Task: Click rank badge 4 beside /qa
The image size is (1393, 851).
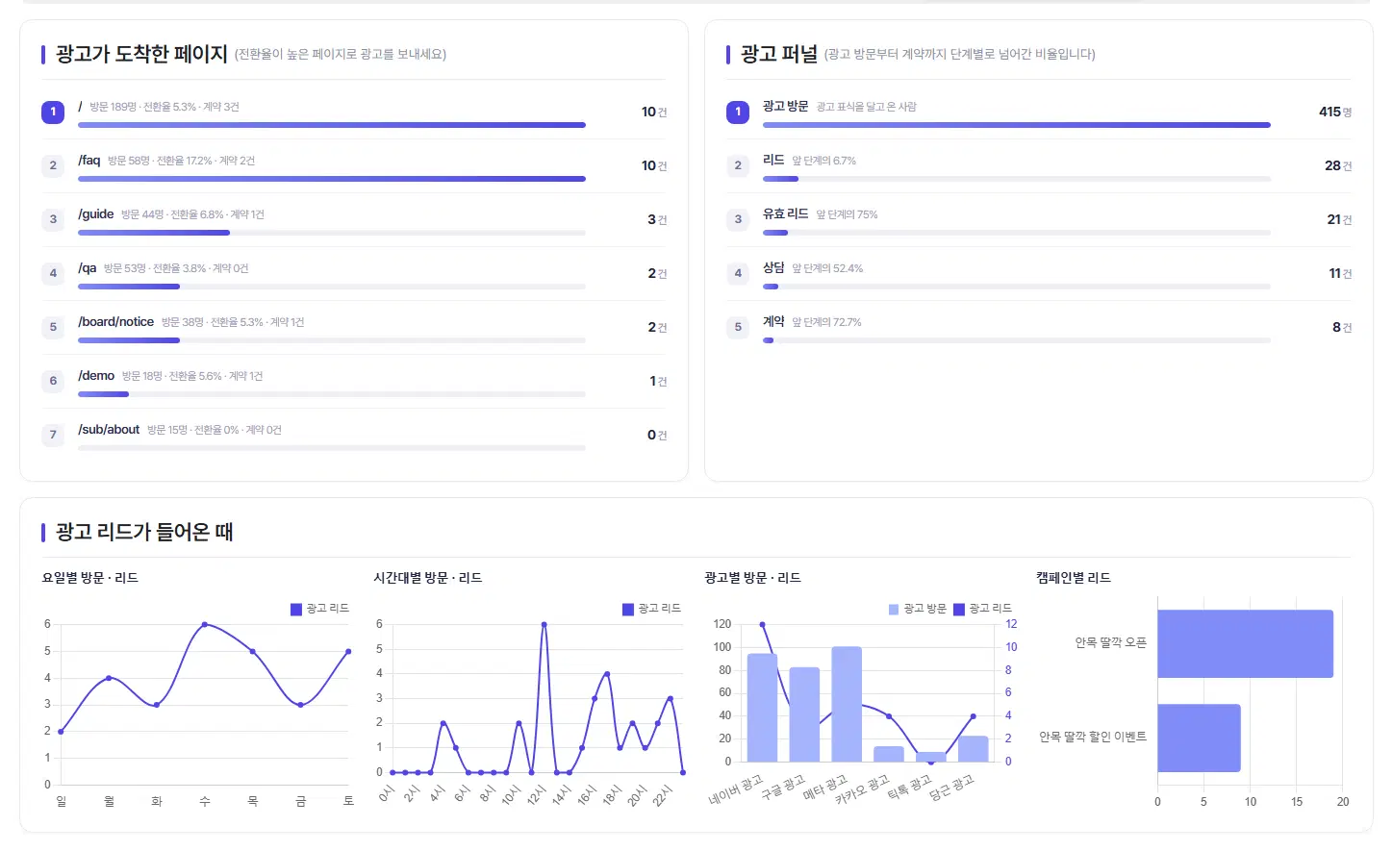Action: click(x=53, y=273)
